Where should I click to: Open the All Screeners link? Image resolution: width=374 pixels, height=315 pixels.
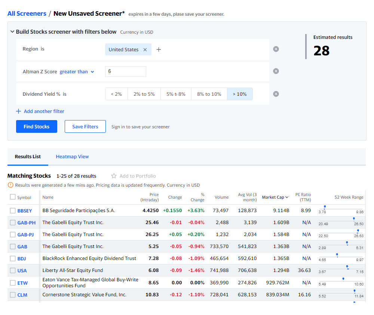click(27, 13)
